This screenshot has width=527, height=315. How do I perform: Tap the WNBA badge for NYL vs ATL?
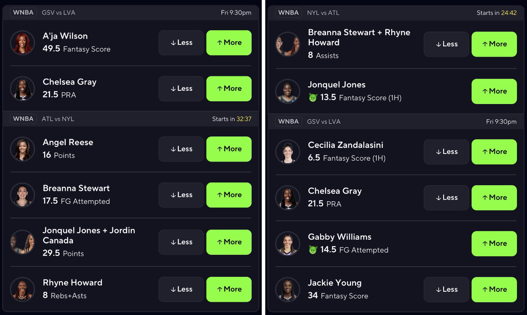pyautogui.click(x=289, y=13)
